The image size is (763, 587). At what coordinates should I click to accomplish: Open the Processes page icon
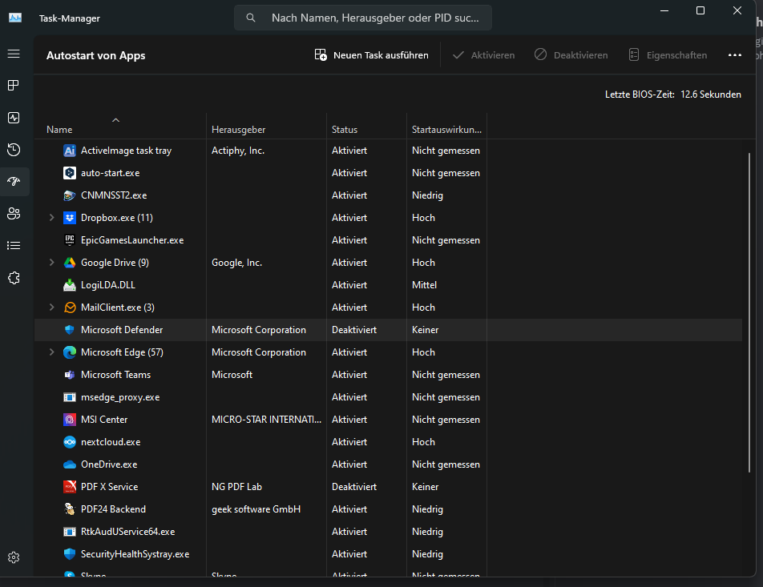point(14,86)
